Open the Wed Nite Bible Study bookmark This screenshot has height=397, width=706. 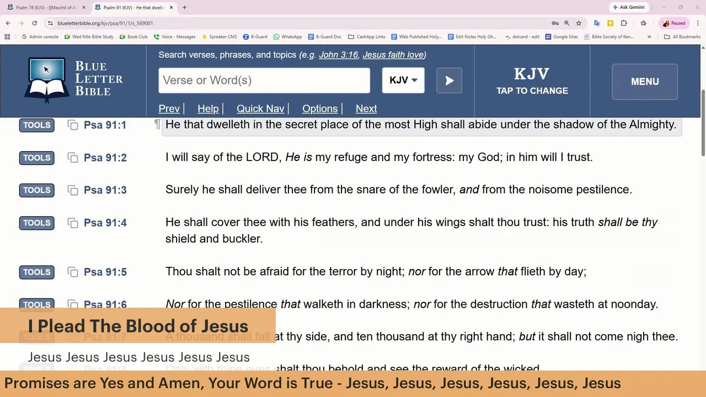coord(89,37)
